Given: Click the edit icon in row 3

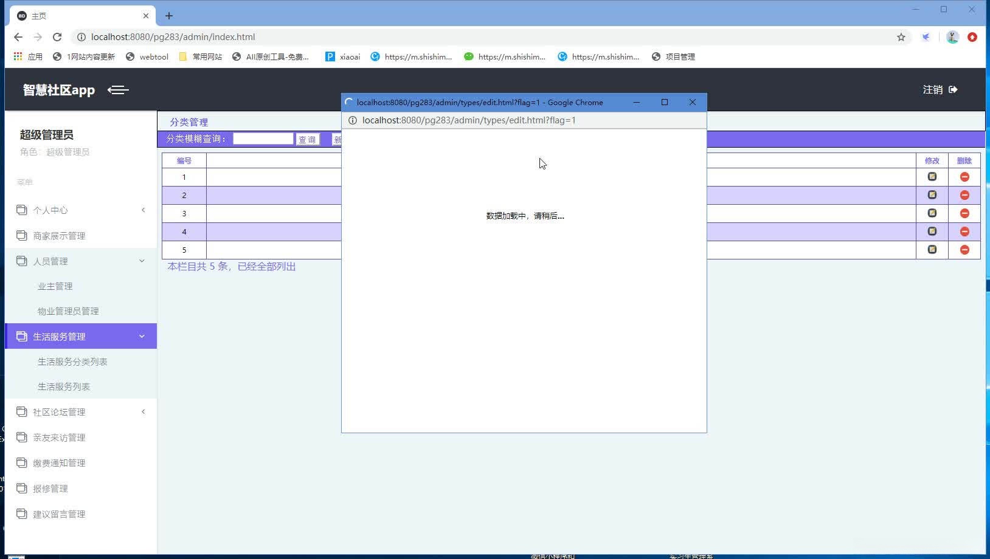Looking at the screenshot, I should click(x=932, y=213).
